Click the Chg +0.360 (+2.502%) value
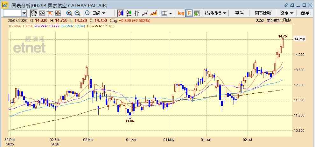The height and width of the screenshot is (147, 315). tap(130, 20)
